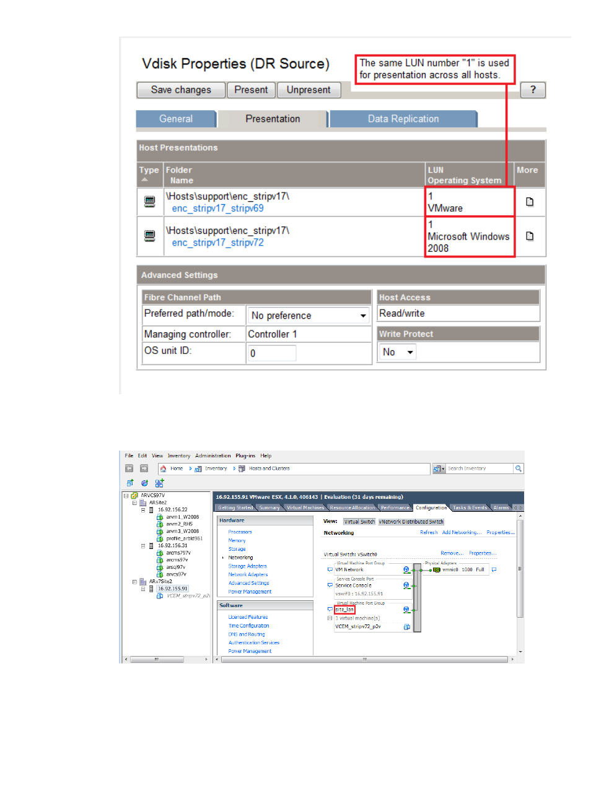Click the Add Networking link

click(x=462, y=532)
